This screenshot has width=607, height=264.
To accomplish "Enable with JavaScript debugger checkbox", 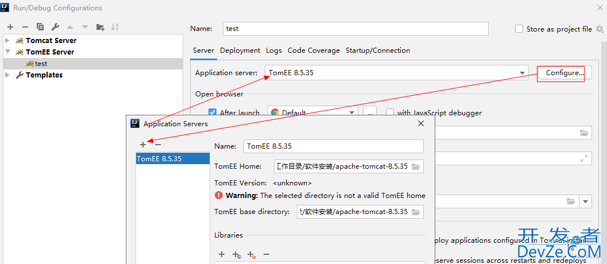I will (x=391, y=112).
